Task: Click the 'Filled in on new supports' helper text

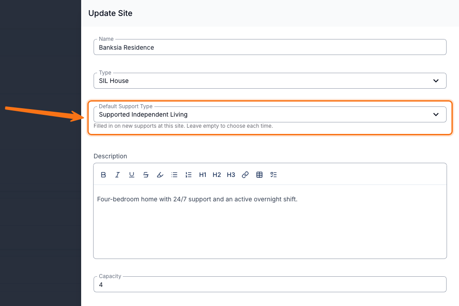Action: click(x=183, y=126)
